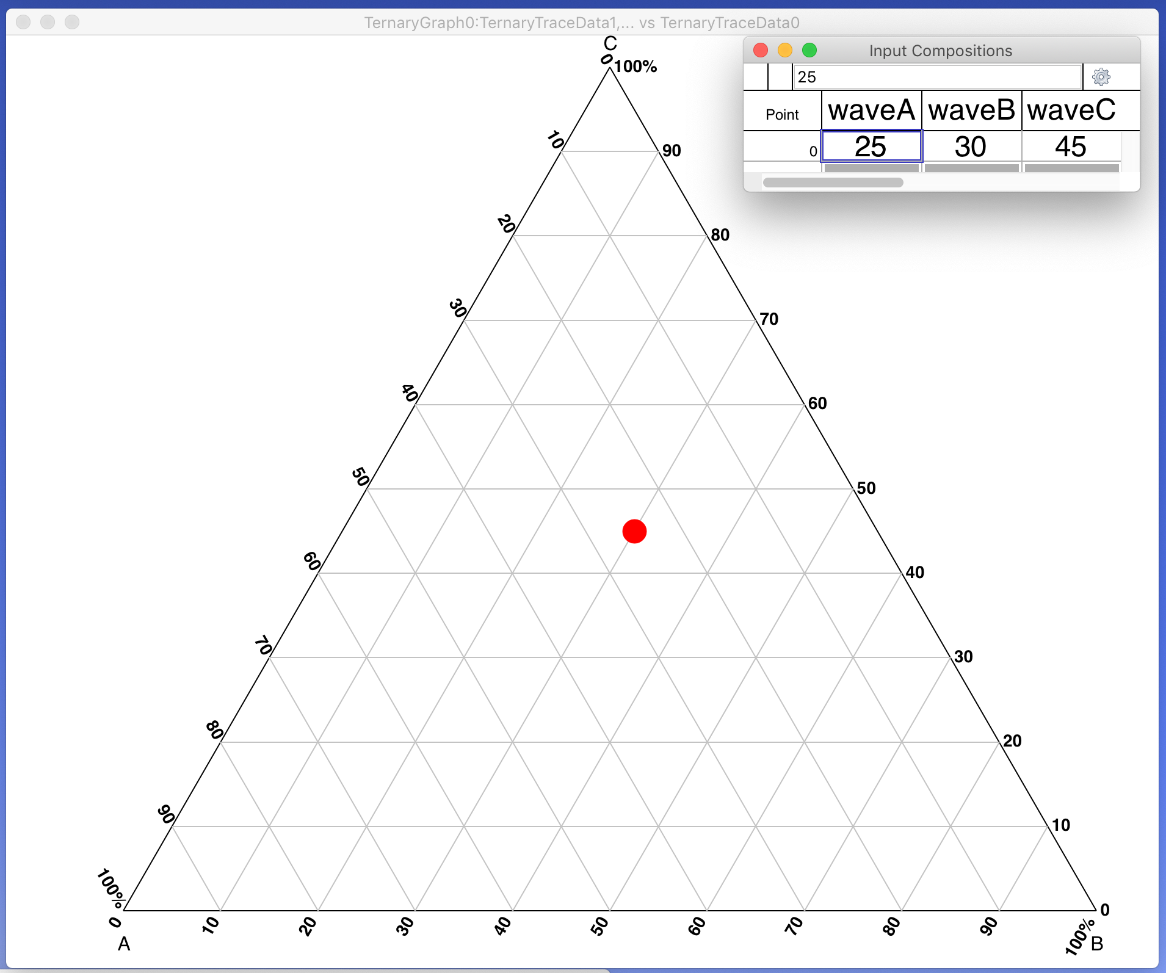Image resolution: width=1166 pixels, height=973 pixels.
Task: Open the table gear options menu
Action: (x=1101, y=77)
